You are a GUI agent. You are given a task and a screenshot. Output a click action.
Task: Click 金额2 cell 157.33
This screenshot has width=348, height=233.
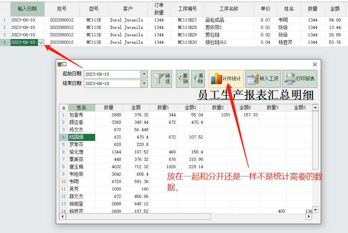pos(245,115)
